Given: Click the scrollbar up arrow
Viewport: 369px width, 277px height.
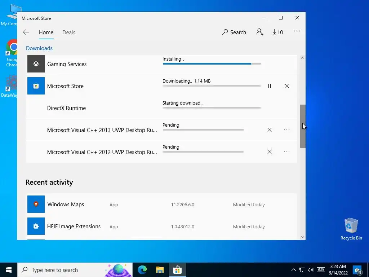Looking at the screenshot, I should (303, 58).
